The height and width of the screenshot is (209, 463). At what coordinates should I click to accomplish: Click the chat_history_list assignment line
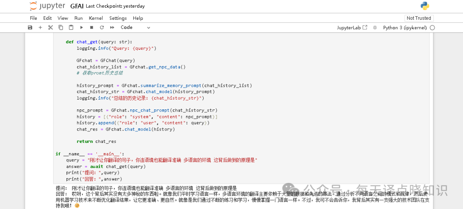pos(131,67)
